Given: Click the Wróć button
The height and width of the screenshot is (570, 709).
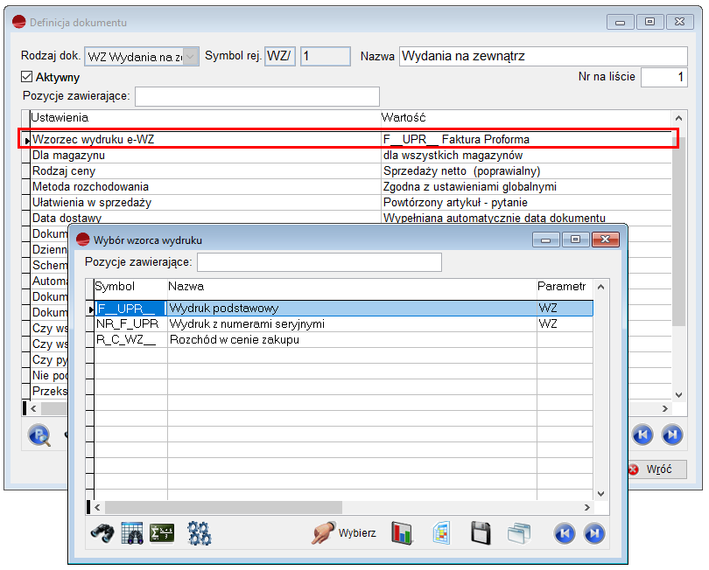Looking at the screenshot, I should [x=649, y=469].
